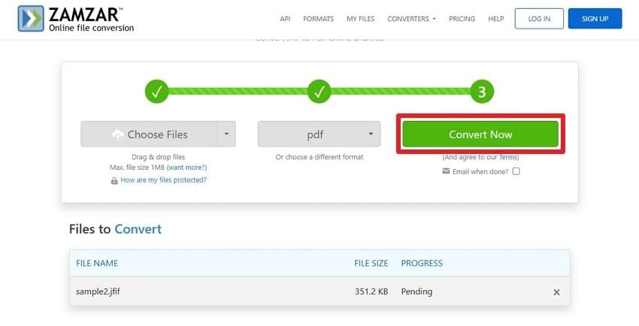Enable the Email when done checkbox
Viewport: 639px width, 326px height.
516,171
